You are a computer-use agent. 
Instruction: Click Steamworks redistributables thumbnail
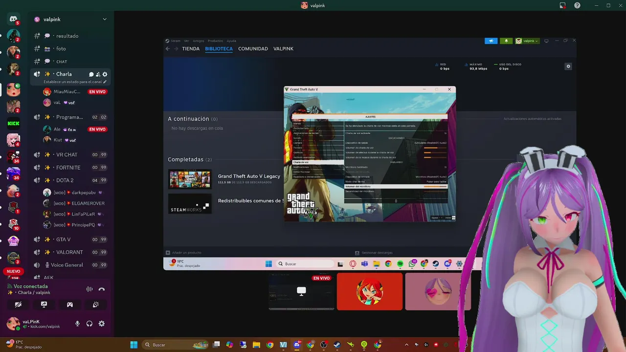pos(190,203)
